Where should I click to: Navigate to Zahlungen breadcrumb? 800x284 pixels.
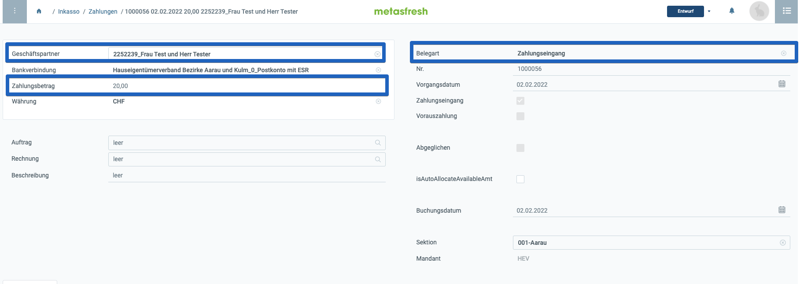[103, 11]
